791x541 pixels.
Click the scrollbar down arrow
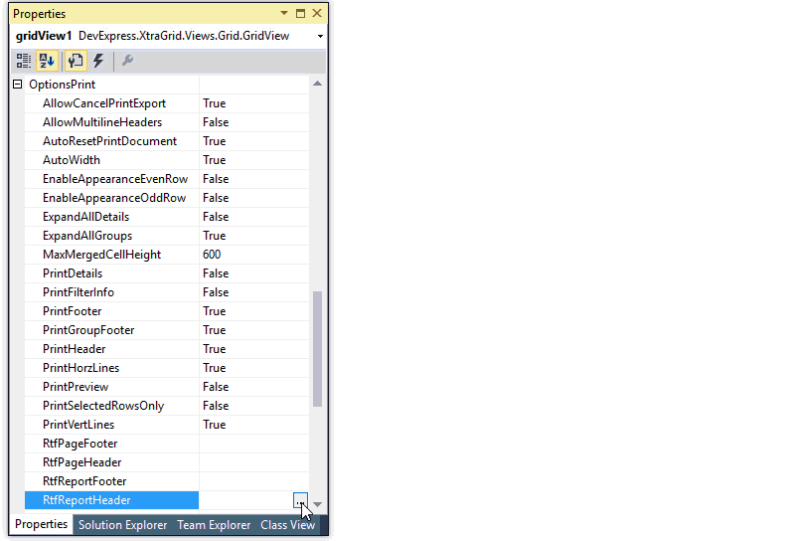click(x=317, y=504)
